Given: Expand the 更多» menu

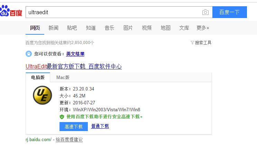Looking at the screenshot, I should tap(203, 28).
